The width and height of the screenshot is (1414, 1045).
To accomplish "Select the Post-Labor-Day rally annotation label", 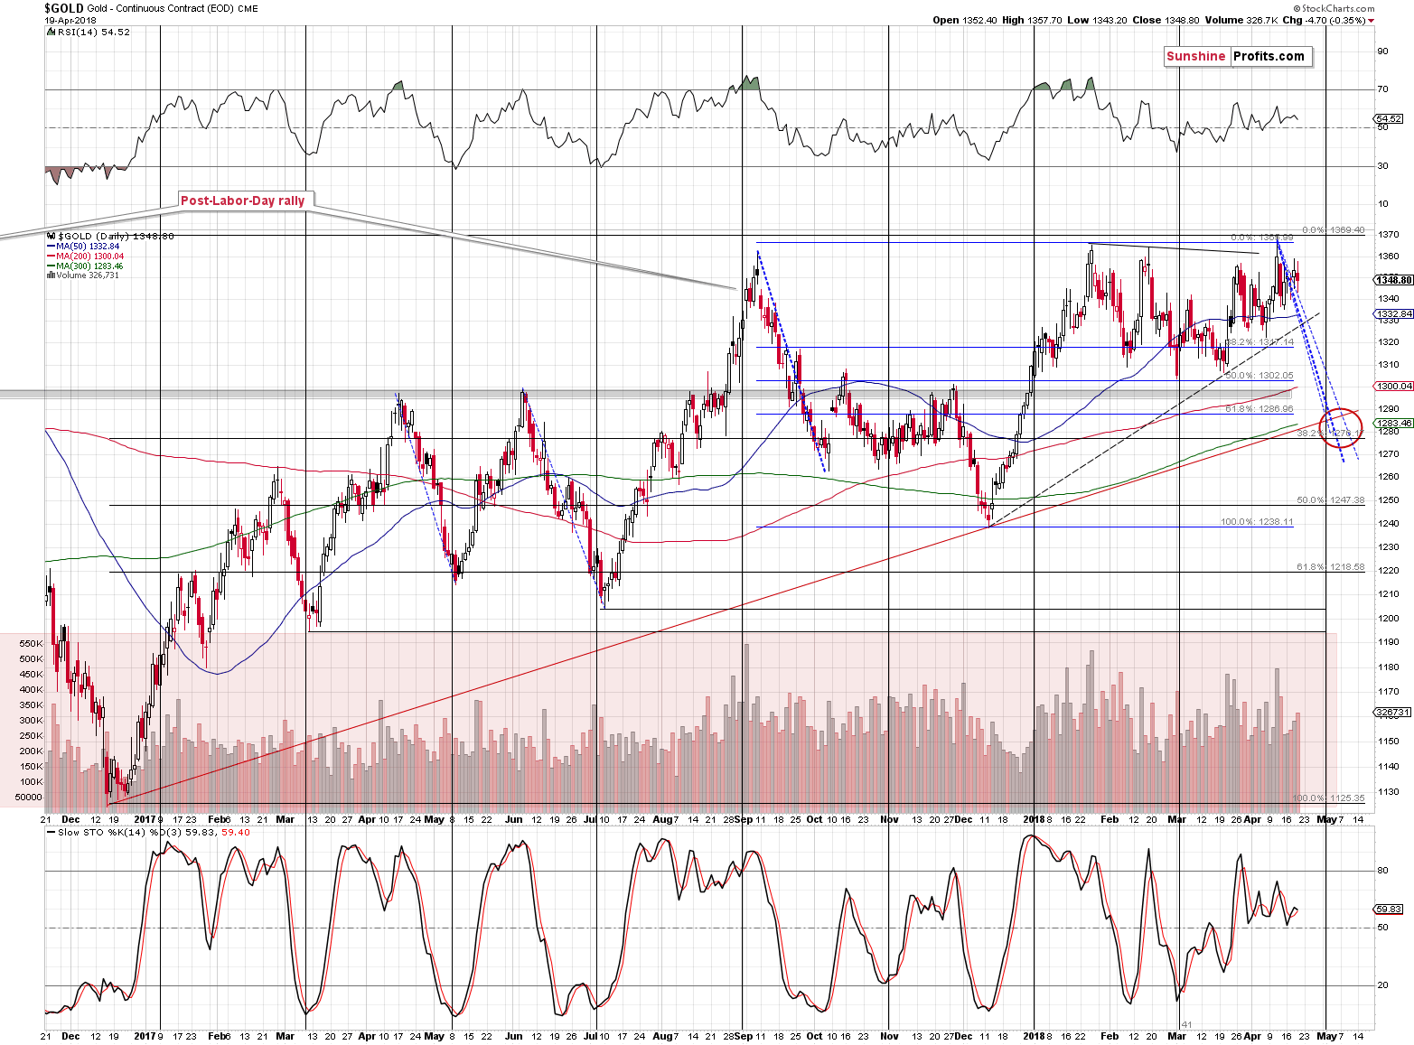I will pyautogui.click(x=242, y=201).
